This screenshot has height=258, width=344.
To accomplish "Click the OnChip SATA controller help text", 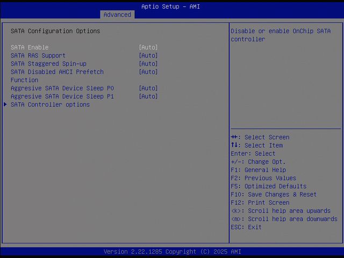I will tap(281, 35).
